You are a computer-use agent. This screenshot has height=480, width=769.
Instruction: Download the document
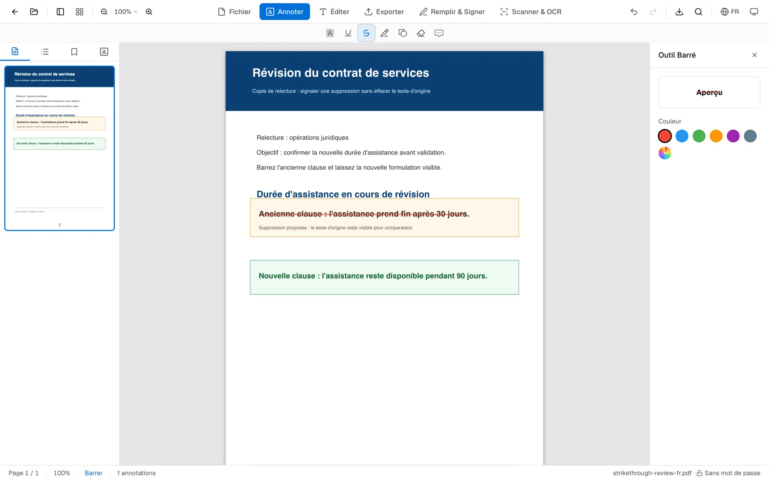[x=679, y=12]
